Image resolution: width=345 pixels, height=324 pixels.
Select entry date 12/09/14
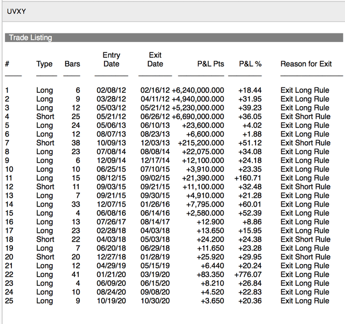click(x=112, y=161)
